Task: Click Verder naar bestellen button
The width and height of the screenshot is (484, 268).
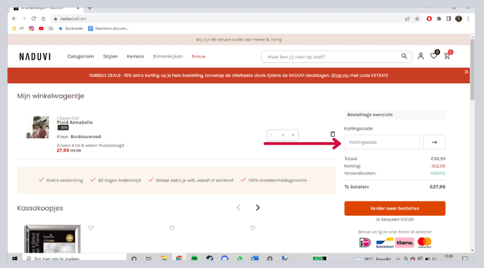Action: [x=395, y=208]
